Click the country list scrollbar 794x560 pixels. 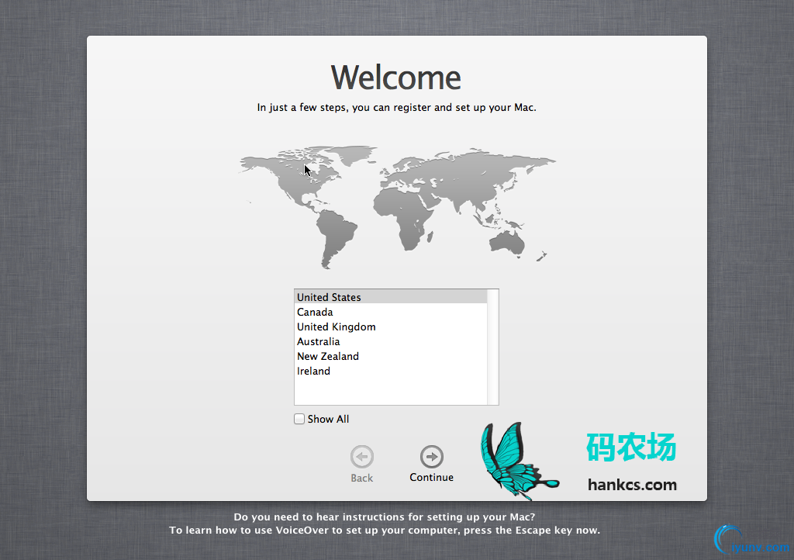[492, 347]
